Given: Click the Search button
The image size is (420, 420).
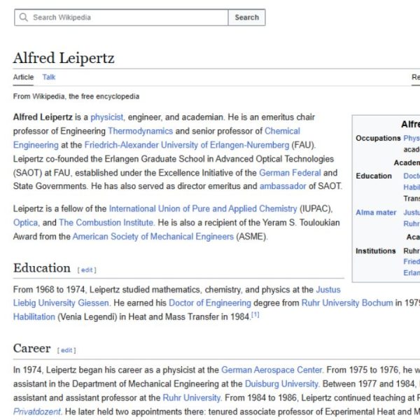Looking at the screenshot, I should pyautogui.click(x=246, y=17).
